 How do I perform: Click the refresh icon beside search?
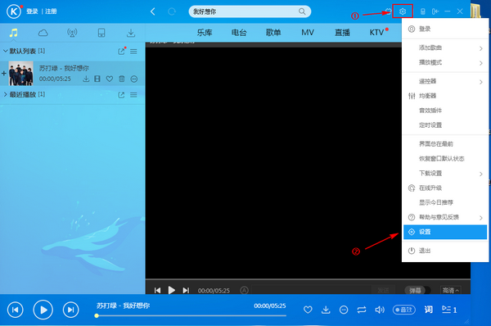coord(172,11)
